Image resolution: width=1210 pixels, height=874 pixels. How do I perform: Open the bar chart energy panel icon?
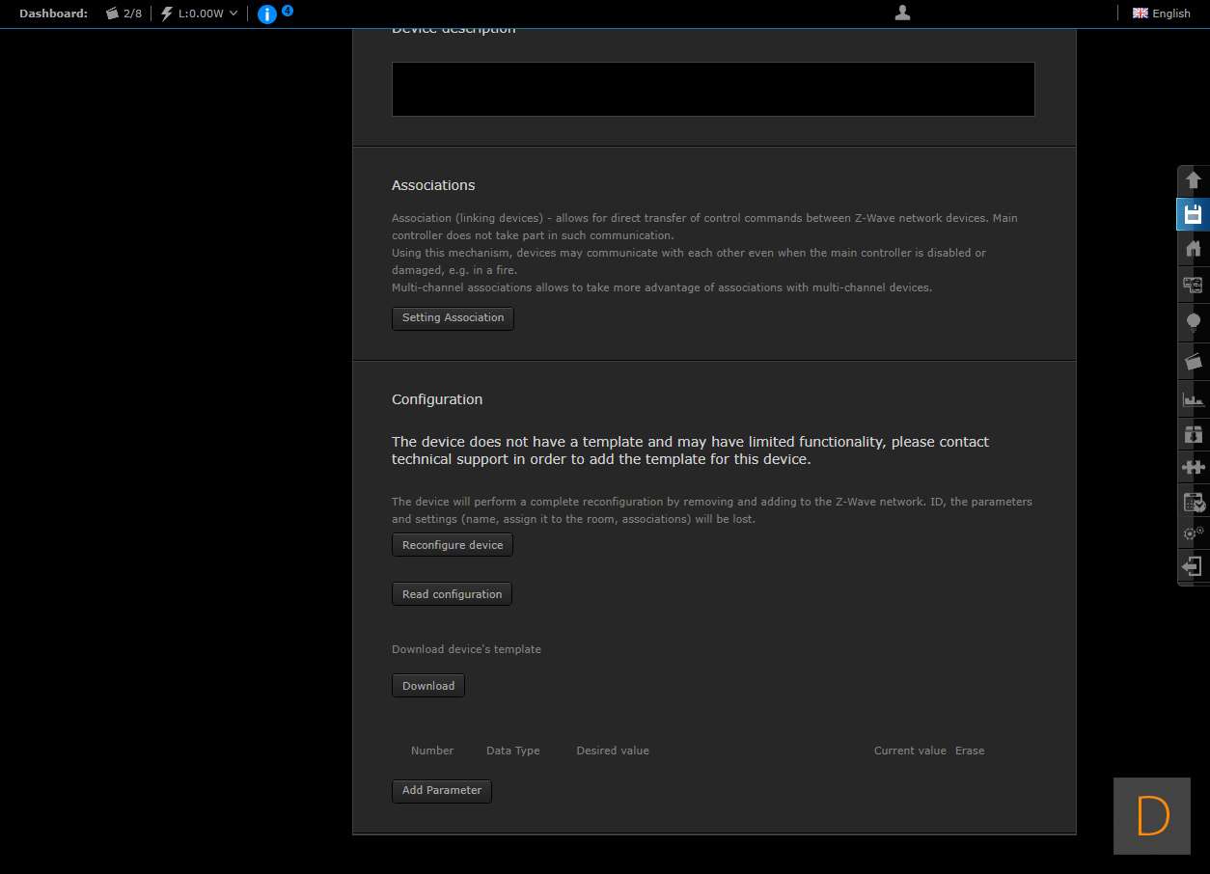1193,398
